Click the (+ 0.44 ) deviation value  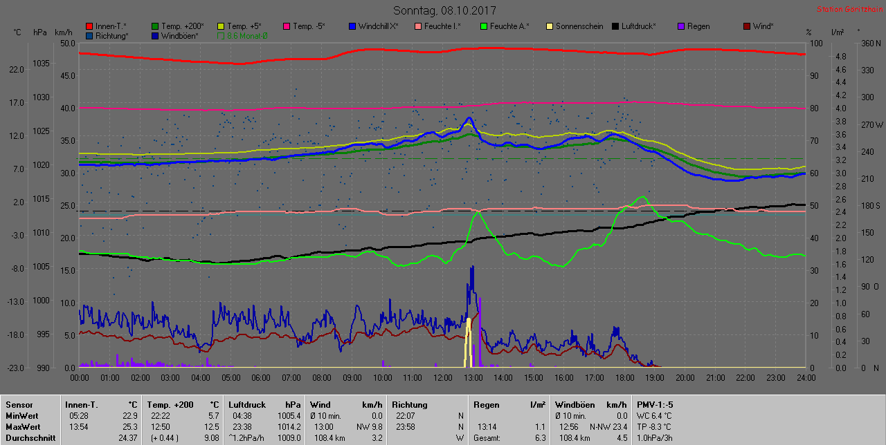tap(164, 437)
